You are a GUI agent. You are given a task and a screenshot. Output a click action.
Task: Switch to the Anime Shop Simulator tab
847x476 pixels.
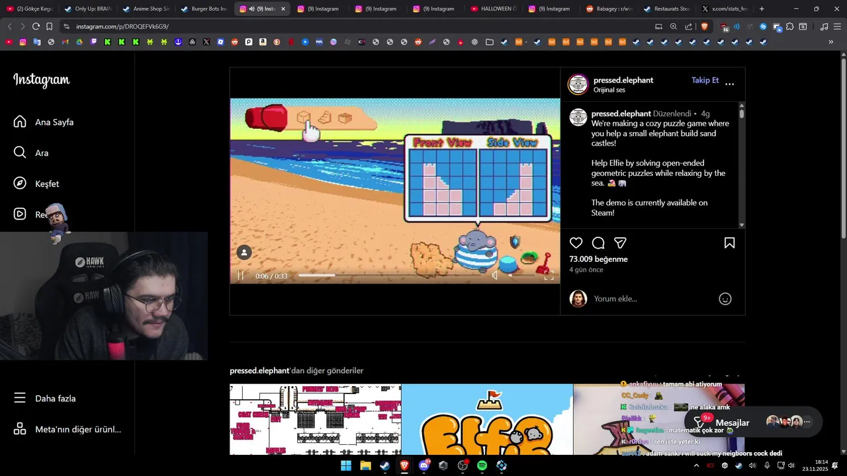click(146, 9)
